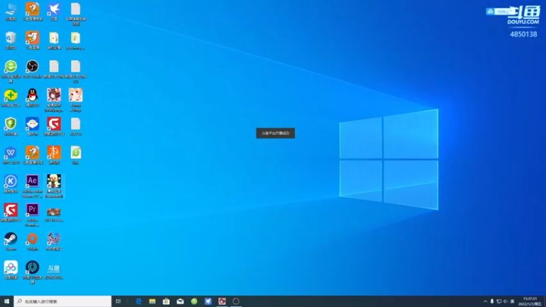Select the zipped folder desktop icon

pos(76,40)
